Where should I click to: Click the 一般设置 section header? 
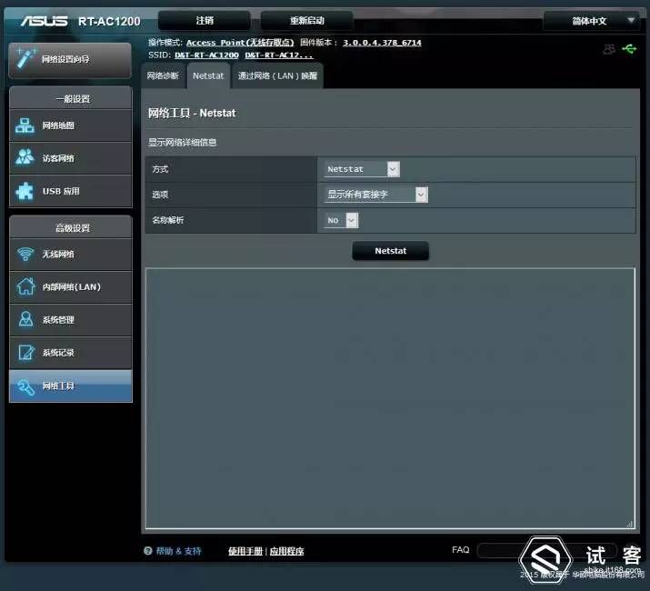(x=71, y=99)
